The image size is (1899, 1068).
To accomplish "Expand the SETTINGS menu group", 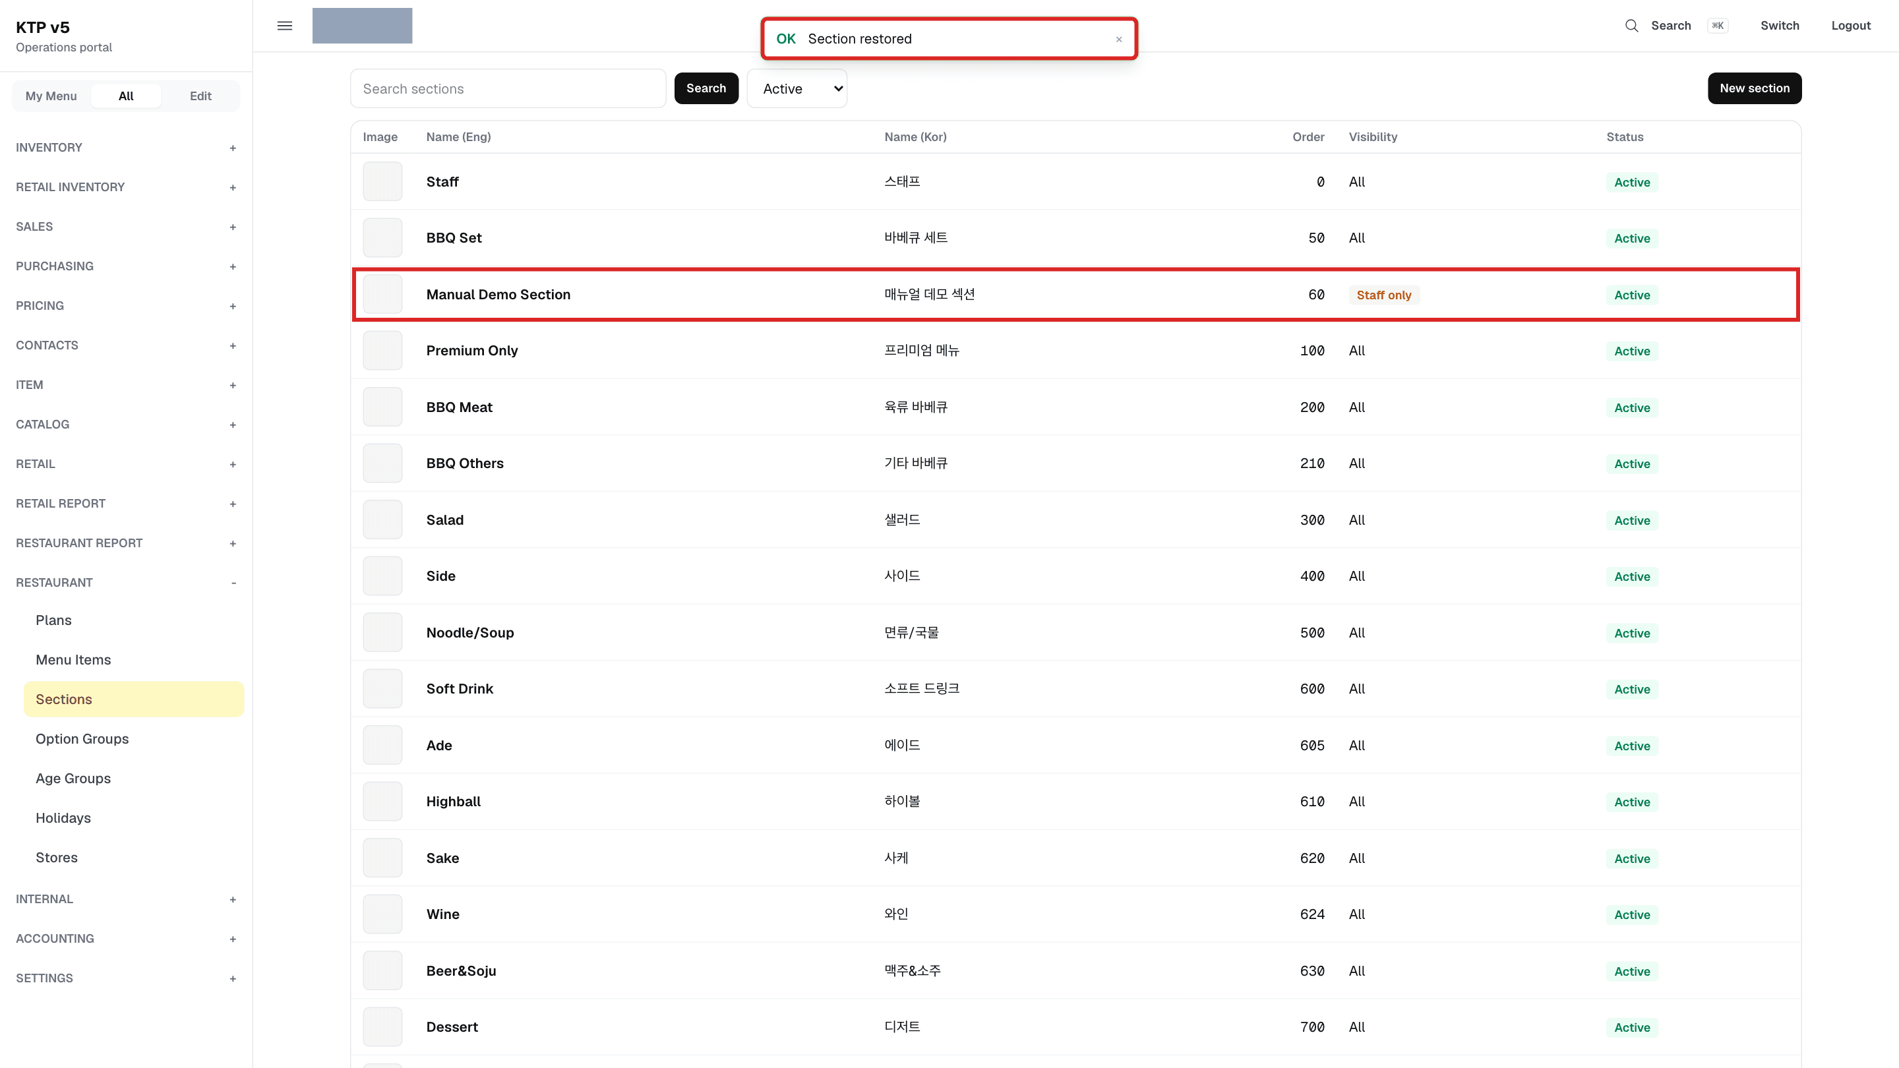I will (x=126, y=979).
